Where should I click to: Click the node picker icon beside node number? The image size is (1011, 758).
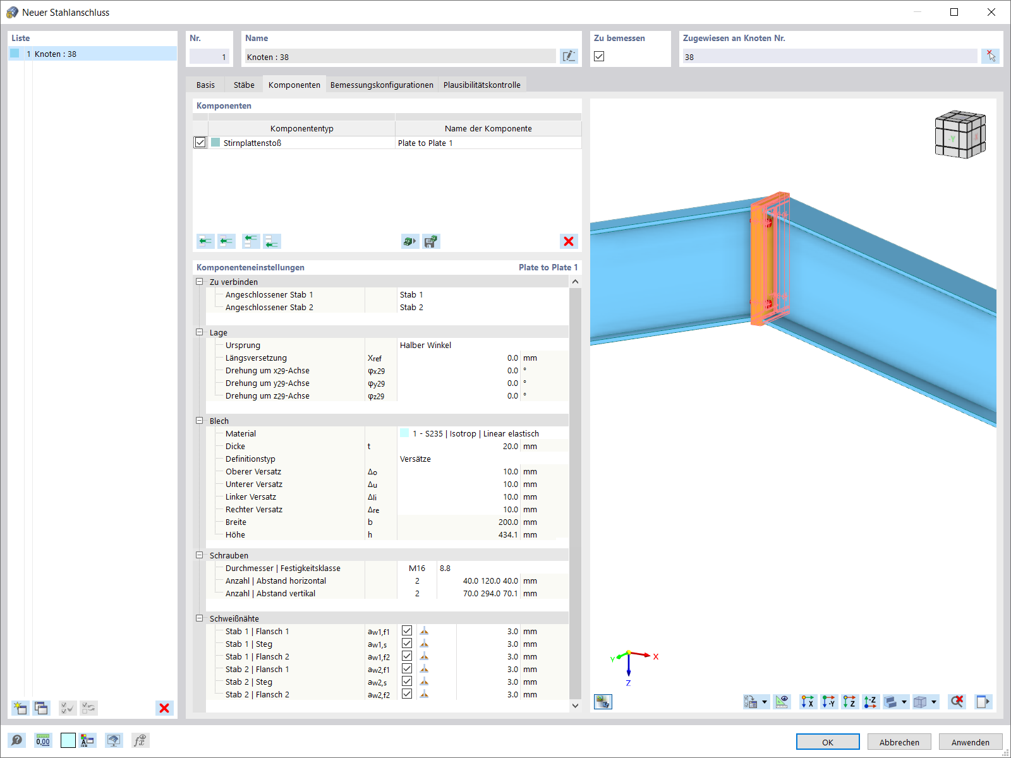[x=990, y=56]
